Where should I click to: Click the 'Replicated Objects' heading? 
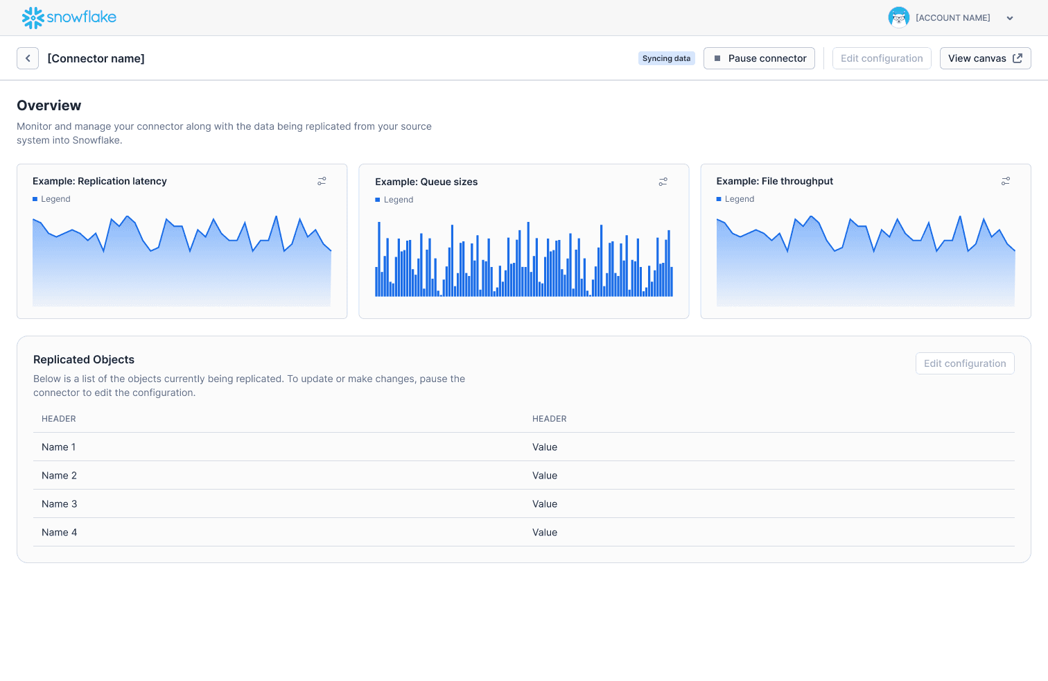[84, 359]
